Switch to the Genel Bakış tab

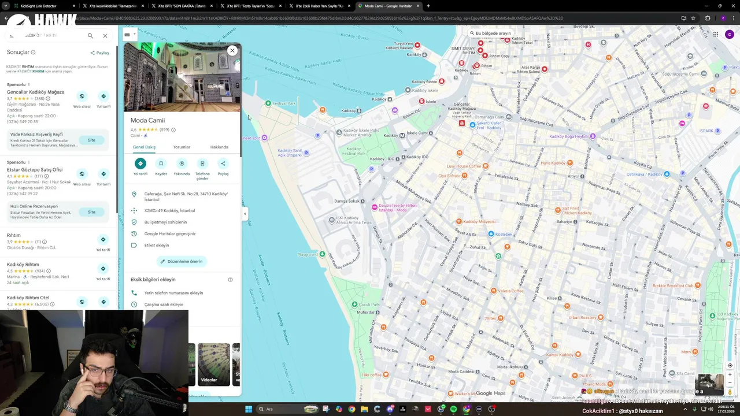tap(144, 147)
